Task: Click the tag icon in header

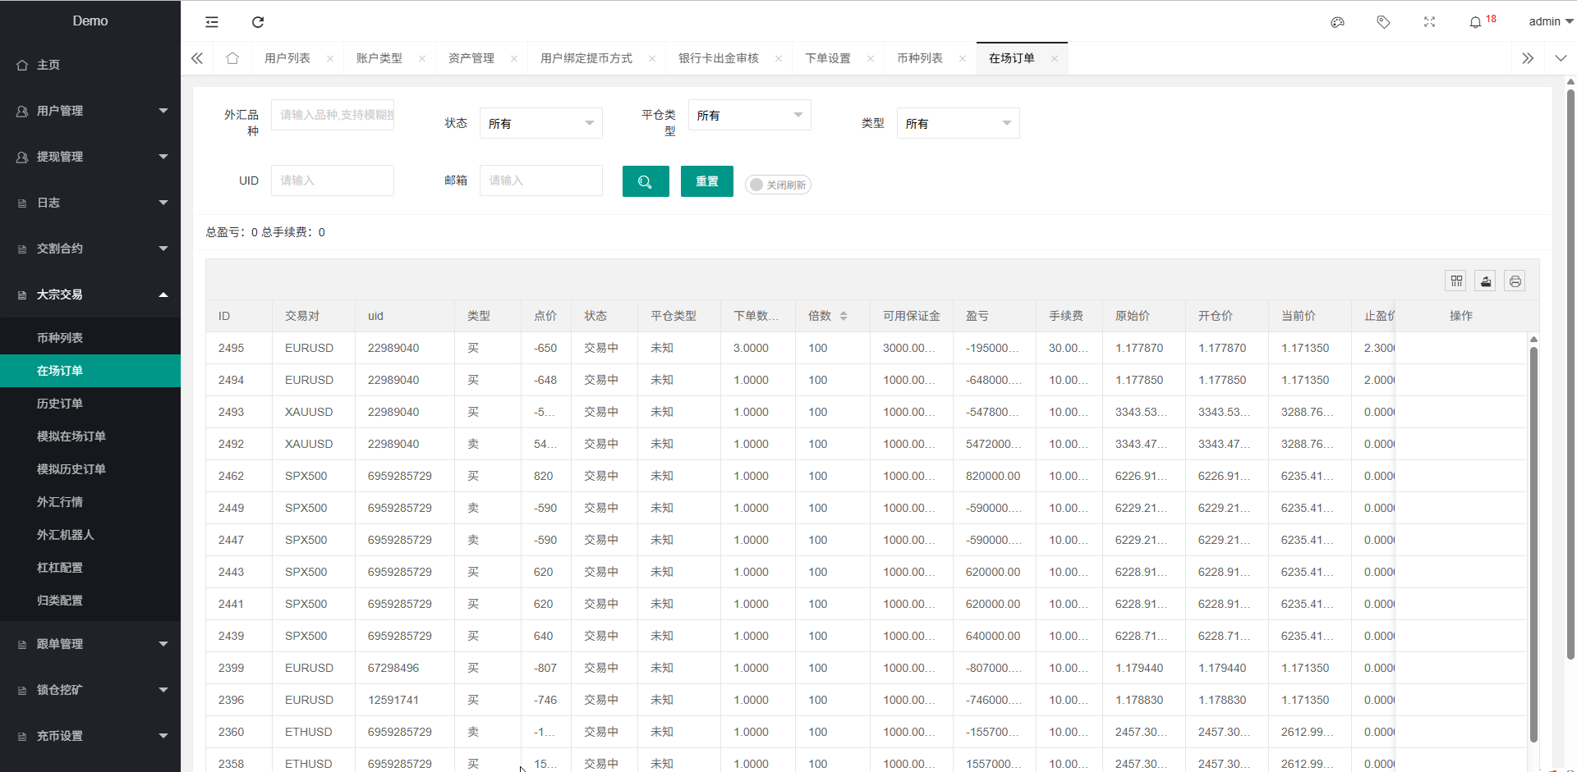Action: coord(1383,22)
